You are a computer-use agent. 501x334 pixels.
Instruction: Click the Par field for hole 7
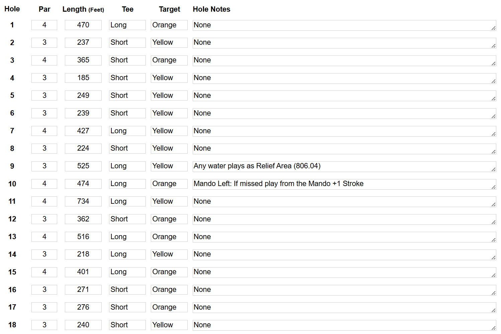tap(44, 131)
